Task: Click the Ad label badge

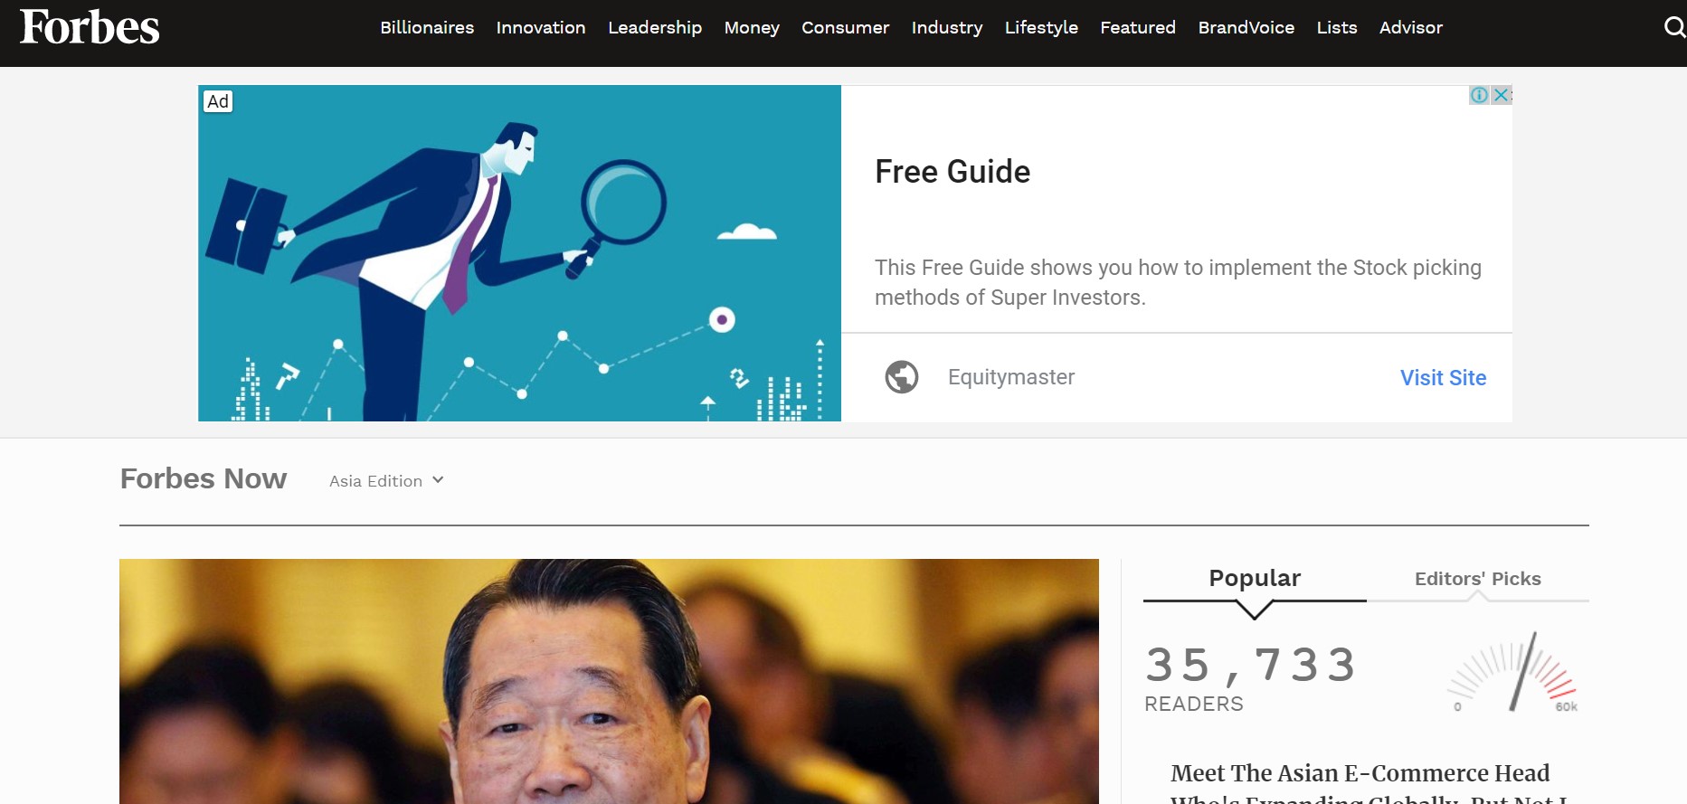Action: coord(218,101)
